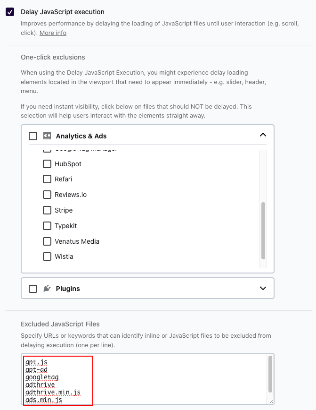Tick the Analytics & Ads group checkbox
The image size is (316, 410).
tap(33, 136)
